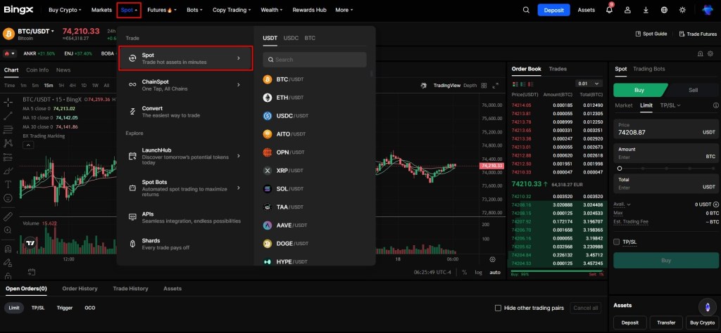Click the Convert icon in the Spot menu
The width and height of the screenshot is (721, 333).
pyautogui.click(x=132, y=112)
